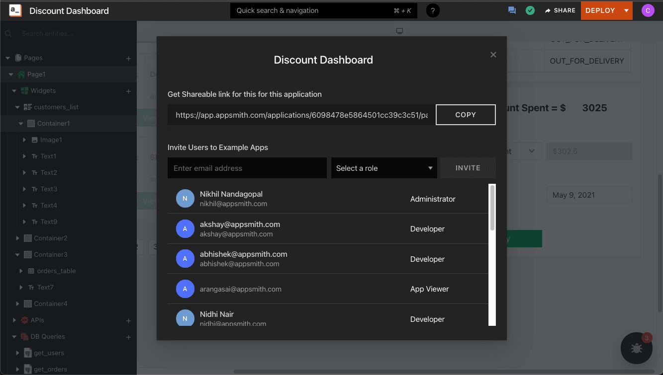Add a new DB Query with plus icon
663x375 pixels.
point(128,337)
